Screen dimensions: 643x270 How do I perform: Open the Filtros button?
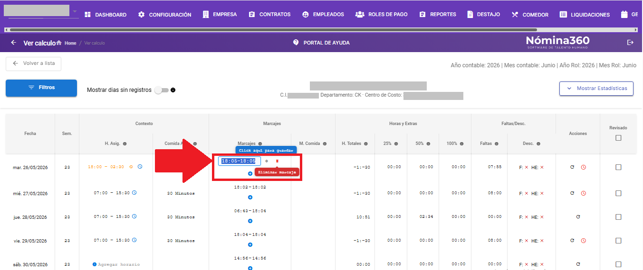[x=41, y=88]
